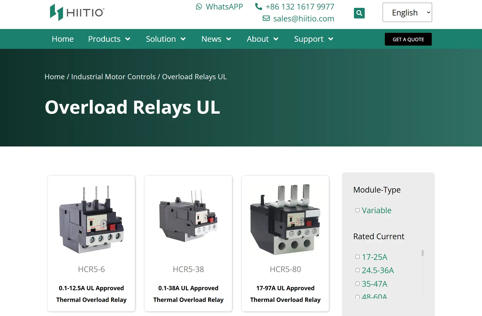Image resolution: width=482 pixels, height=316 pixels.
Task: Open the Support nav item
Action: point(309,39)
